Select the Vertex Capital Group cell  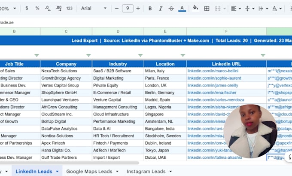click(x=66, y=86)
